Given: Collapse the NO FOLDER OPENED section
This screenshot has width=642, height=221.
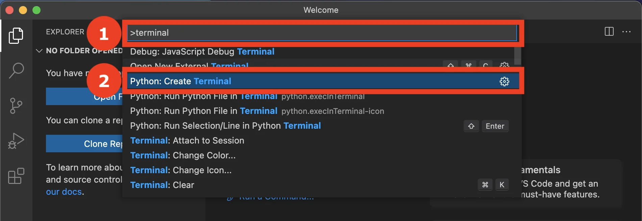Looking at the screenshot, I should (39, 51).
